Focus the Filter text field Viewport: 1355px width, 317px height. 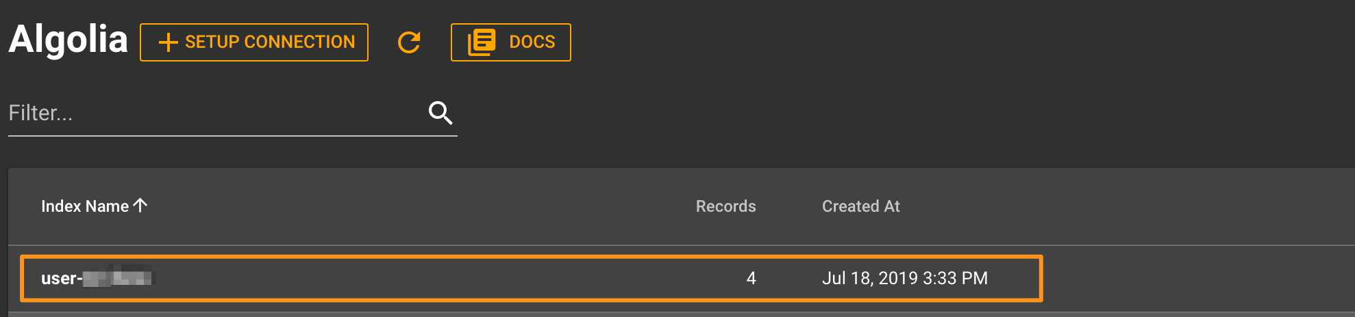click(232, 113)
